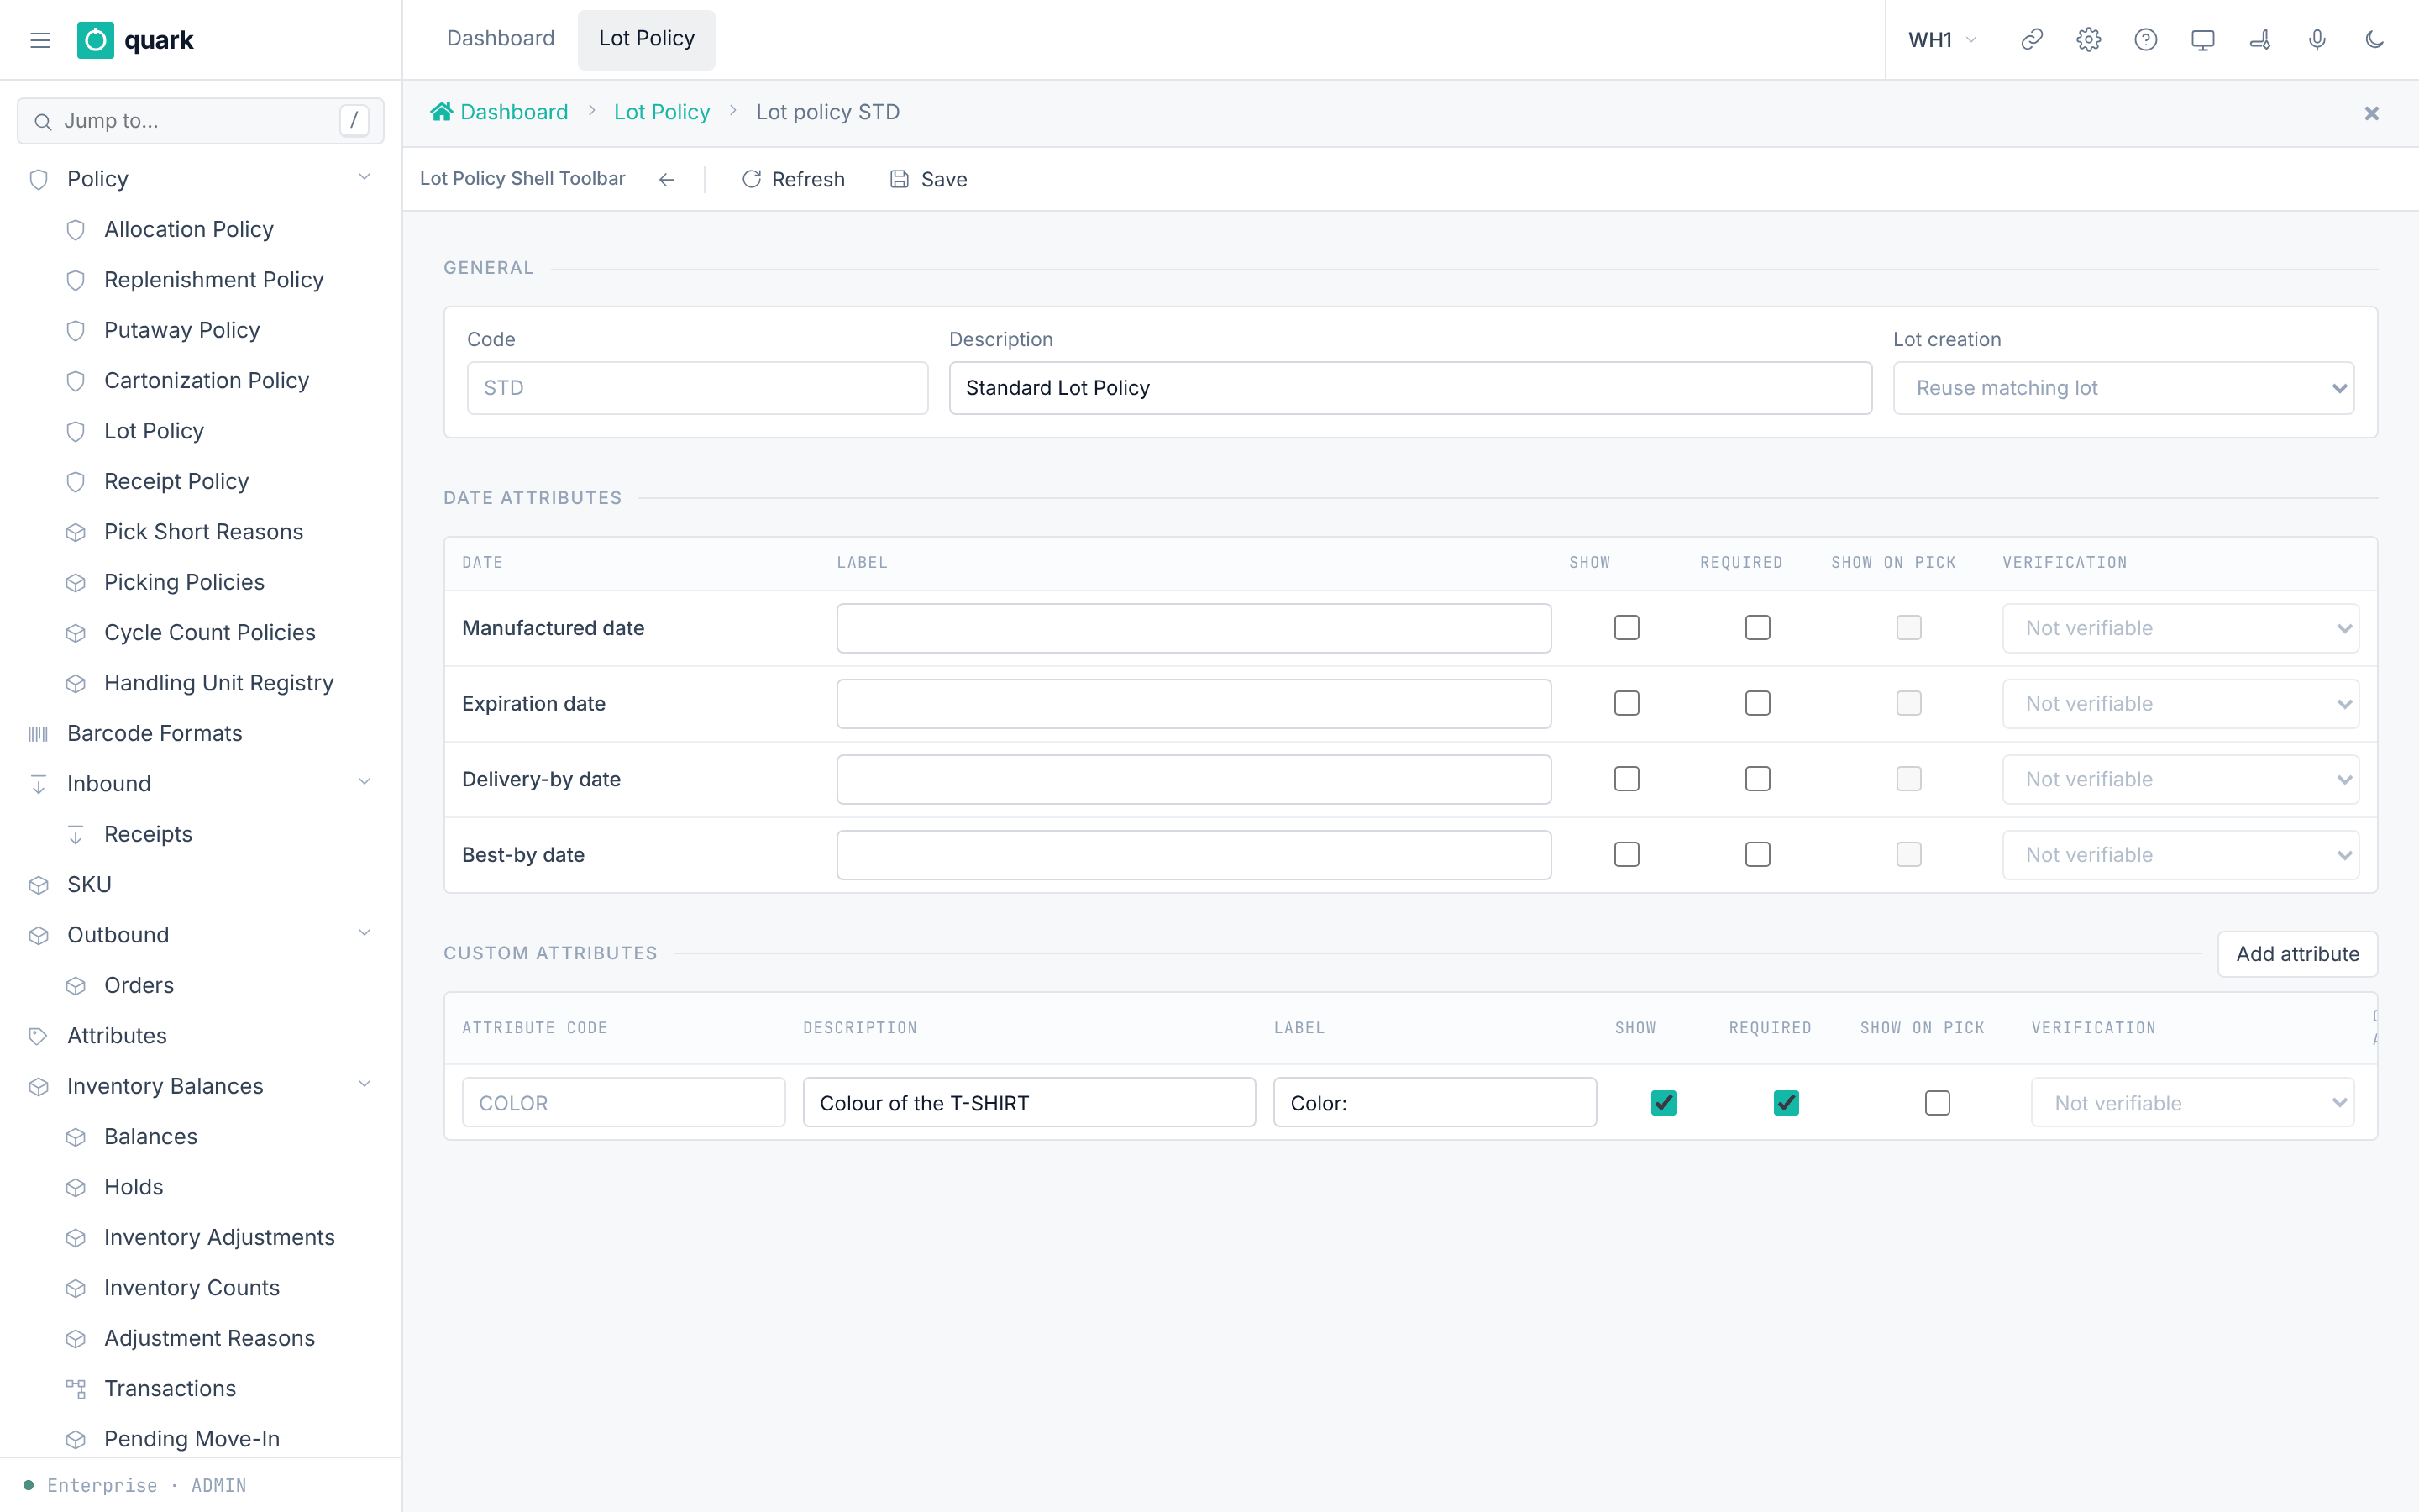Viewport: 2419px width, 1512px height.
Task: Open Verification dropdown for Expiration date
Action: pyautogui.click(x=2180, y=703)
